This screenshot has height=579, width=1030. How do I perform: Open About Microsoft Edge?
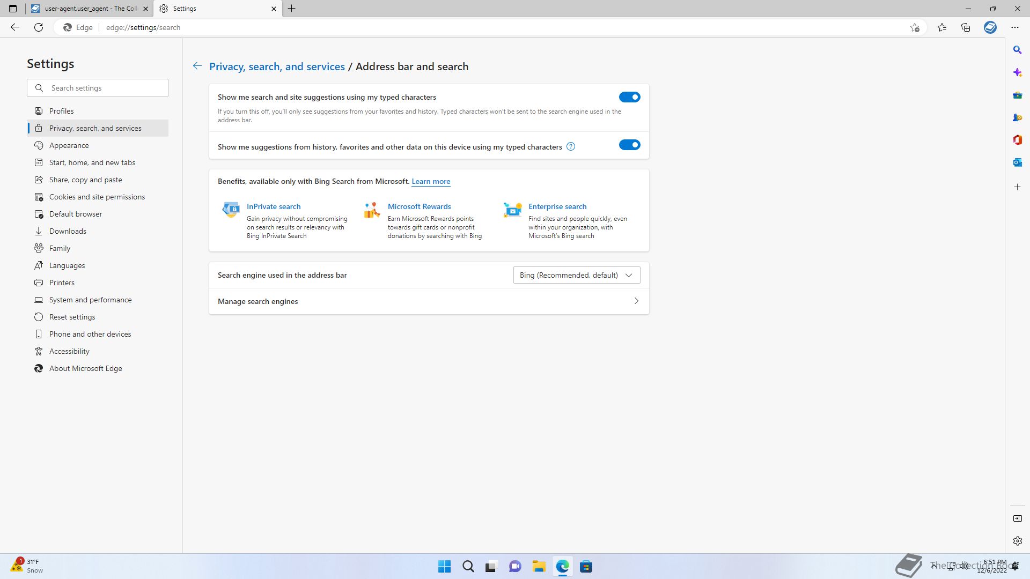[x=98, y=368]
